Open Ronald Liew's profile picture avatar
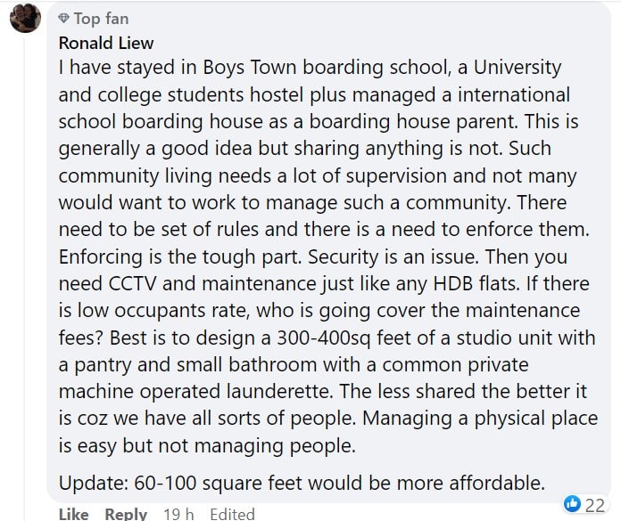Image resolution: width=621 pixels, height=521 pixels. point(25,18)
